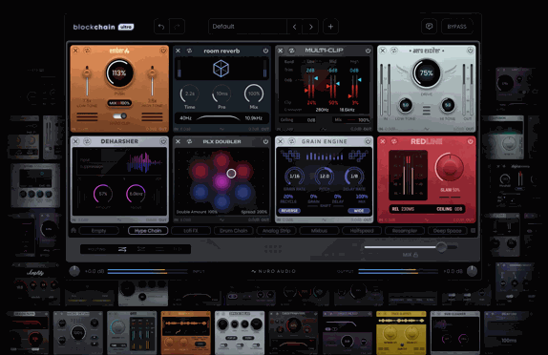Click the global MIX slider handle
The width and height of the screenshot is (548, 355).
(441, 247)
